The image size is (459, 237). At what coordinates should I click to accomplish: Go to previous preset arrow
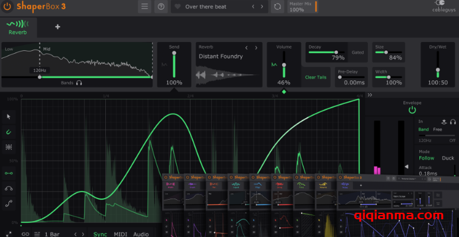coord(253,7)
